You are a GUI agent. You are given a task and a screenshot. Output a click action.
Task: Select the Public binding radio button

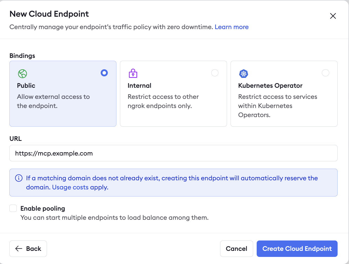click(104, 73)
